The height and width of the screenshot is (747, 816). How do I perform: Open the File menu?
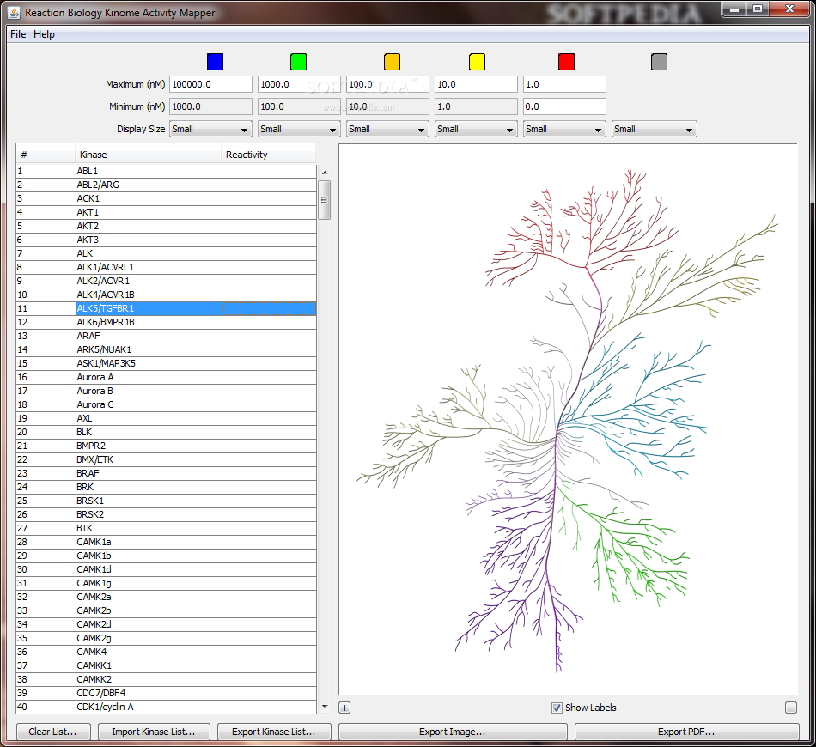[18, 34]
